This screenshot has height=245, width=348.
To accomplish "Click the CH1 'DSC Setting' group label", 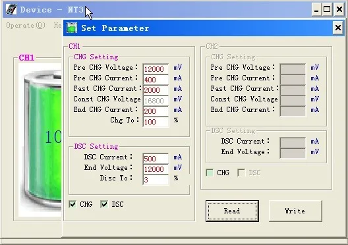I will tap(96, 147).
